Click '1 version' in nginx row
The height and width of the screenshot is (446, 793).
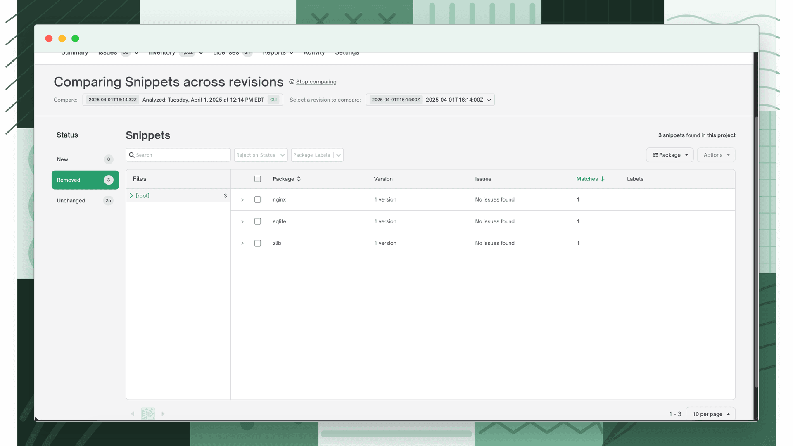pos(385,199)
